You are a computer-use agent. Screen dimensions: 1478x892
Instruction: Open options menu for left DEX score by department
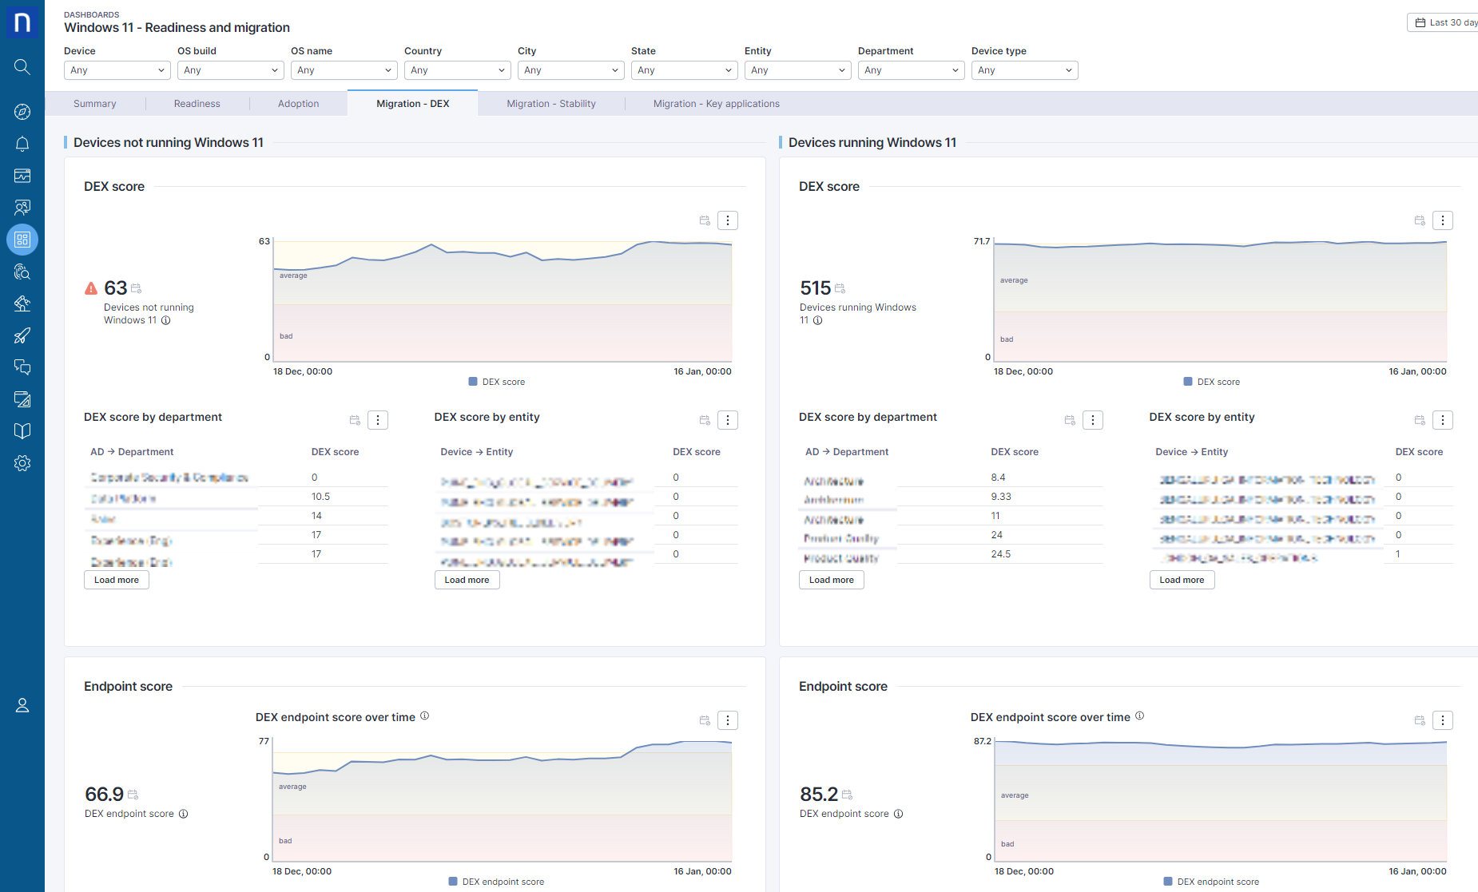378,420
